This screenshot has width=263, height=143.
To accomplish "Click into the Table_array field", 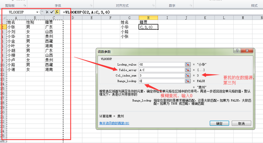I will [x=162, y=70].
